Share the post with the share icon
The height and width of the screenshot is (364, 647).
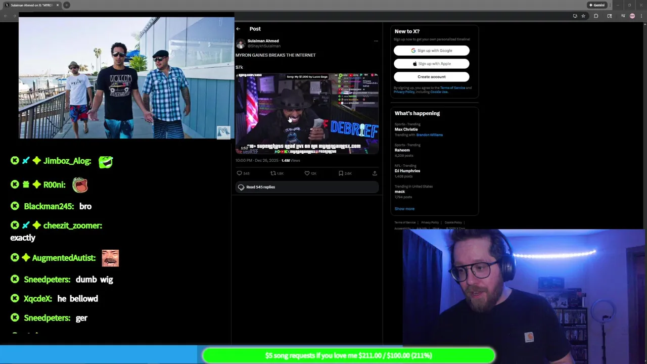click(375, 173)
